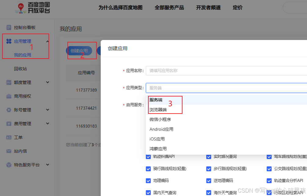Click the 额度管理 chart icon
Viewport: 307px width, 196px height.
(x=9, y=82)
